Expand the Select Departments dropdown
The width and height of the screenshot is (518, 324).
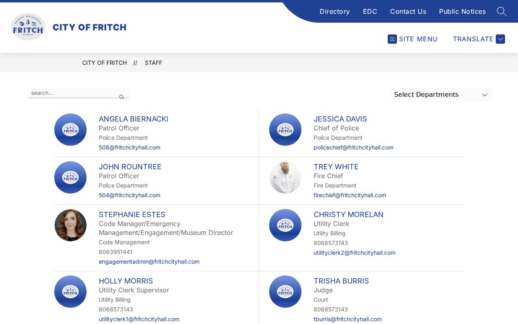tap(441, 95)
